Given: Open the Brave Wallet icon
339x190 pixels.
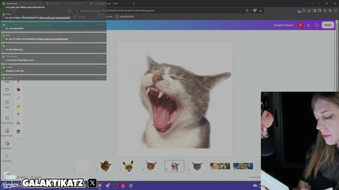Looking at the screenshot, I should (319, 11).
